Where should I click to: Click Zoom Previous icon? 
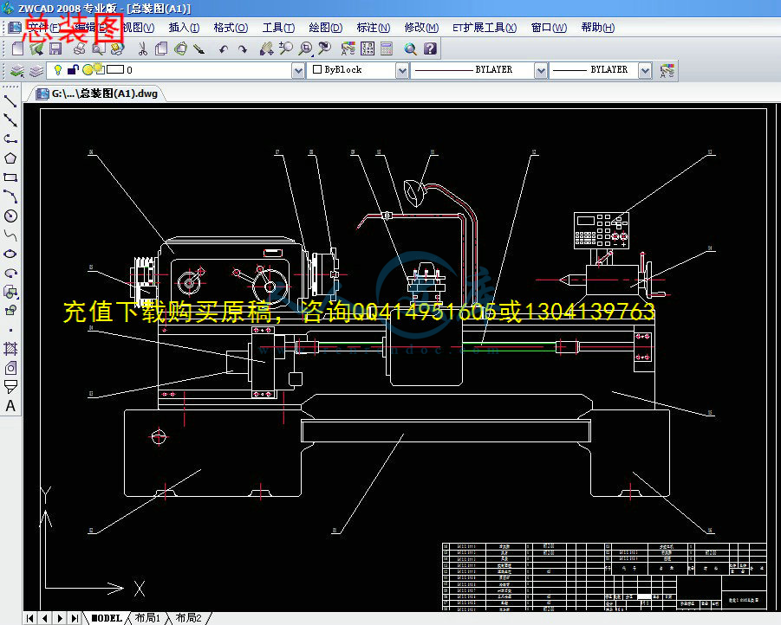[324, 48]
